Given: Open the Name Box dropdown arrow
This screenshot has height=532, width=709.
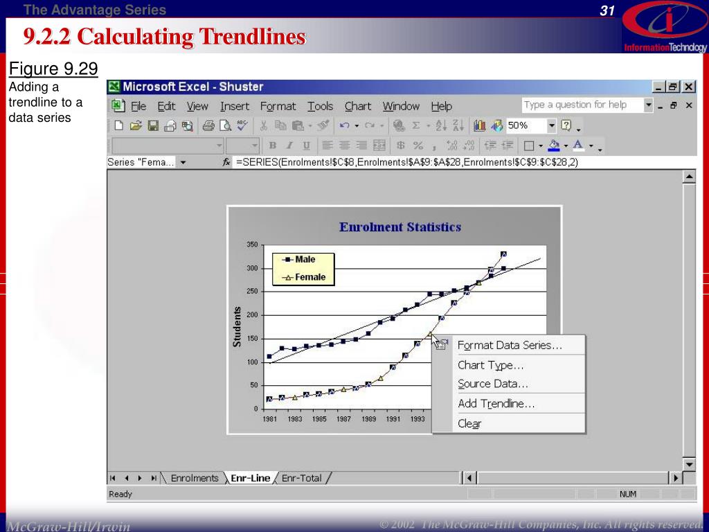Looking at the screenshot, I should [x=183, y=162].
